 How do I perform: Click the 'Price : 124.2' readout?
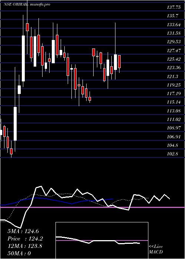(x=25, y=239)
